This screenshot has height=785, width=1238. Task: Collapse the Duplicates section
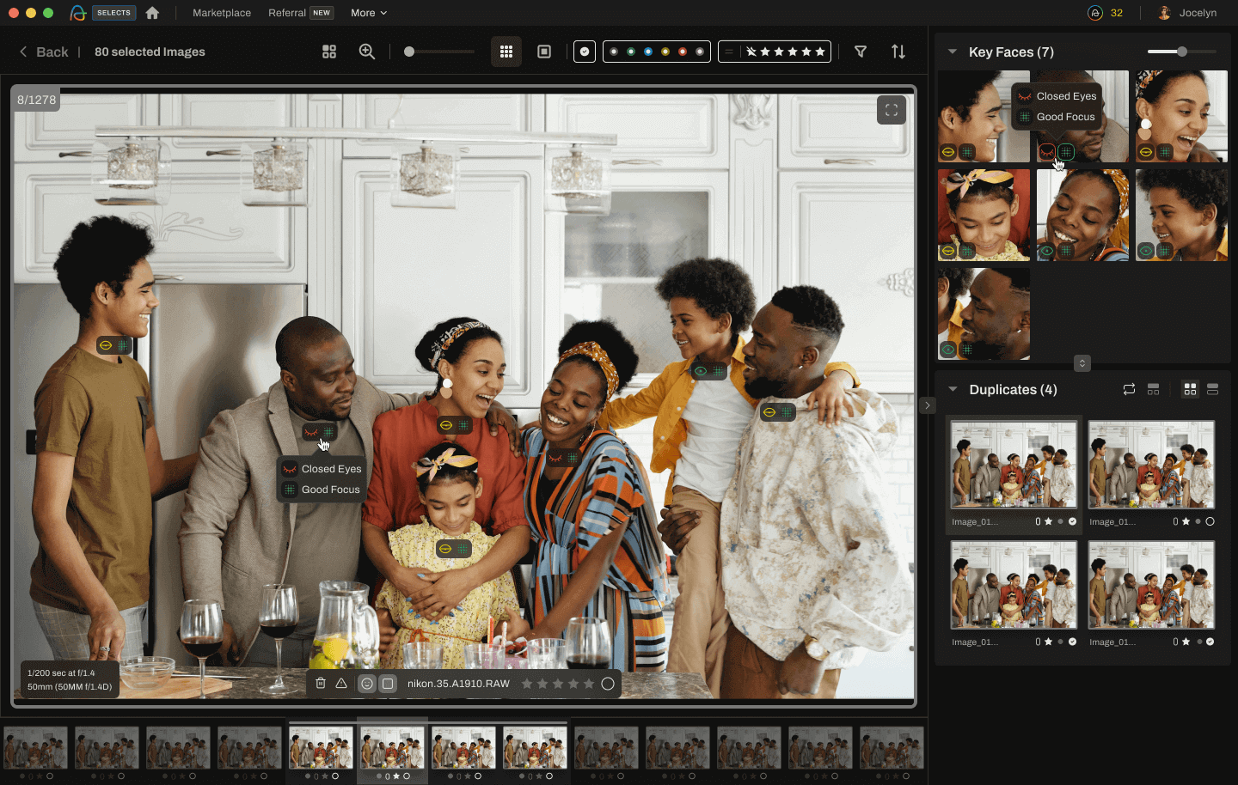click(x=953, y=389)
